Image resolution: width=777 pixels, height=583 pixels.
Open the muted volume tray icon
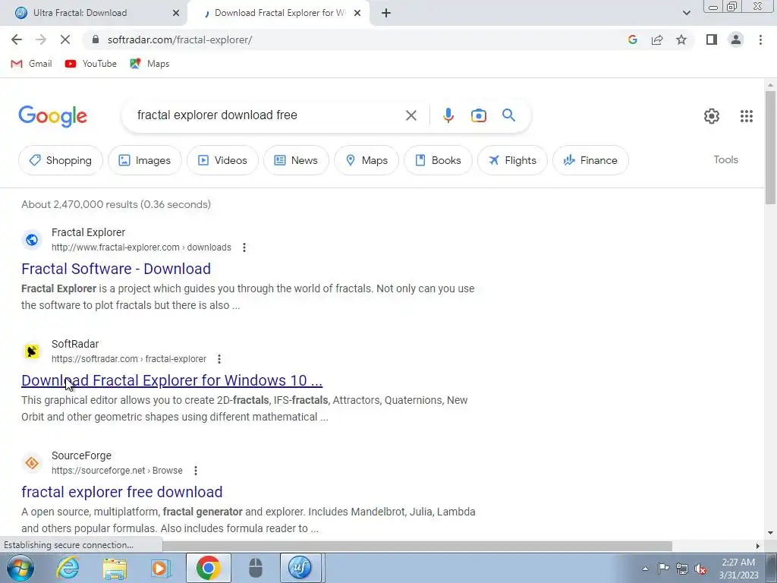pos(700,569)
